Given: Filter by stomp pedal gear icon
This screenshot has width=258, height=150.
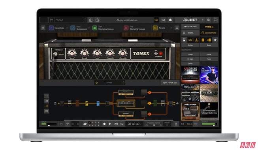Looking at the screenshot, I should coord(184,40).
